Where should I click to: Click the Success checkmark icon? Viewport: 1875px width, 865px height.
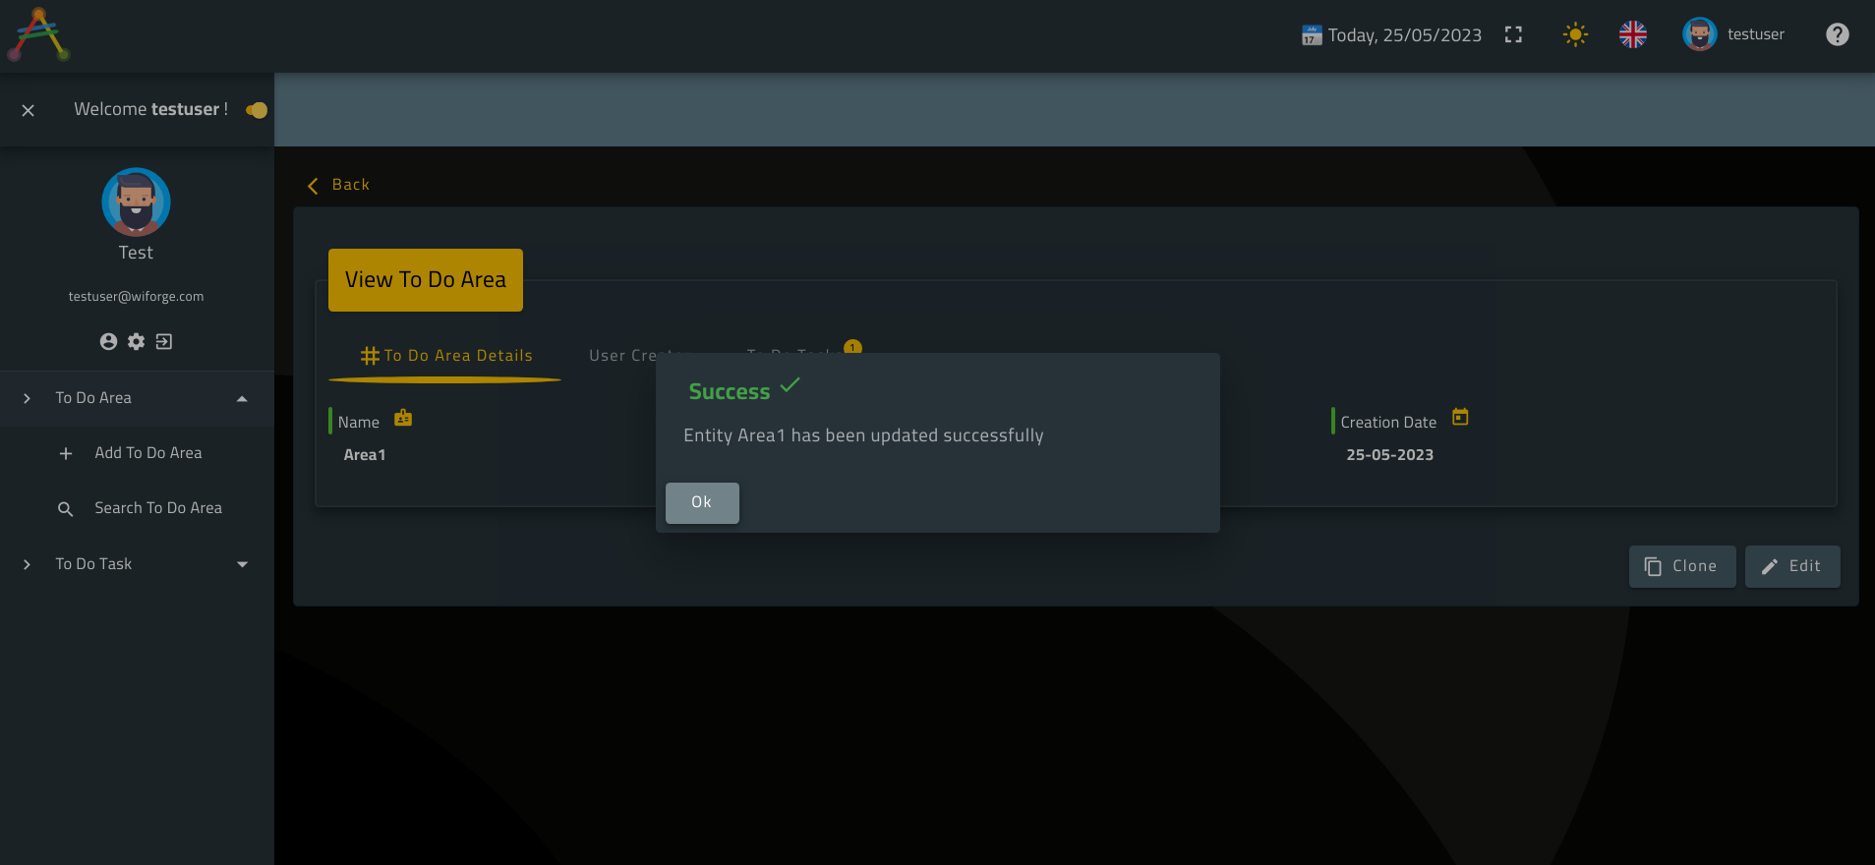point(790,385)
